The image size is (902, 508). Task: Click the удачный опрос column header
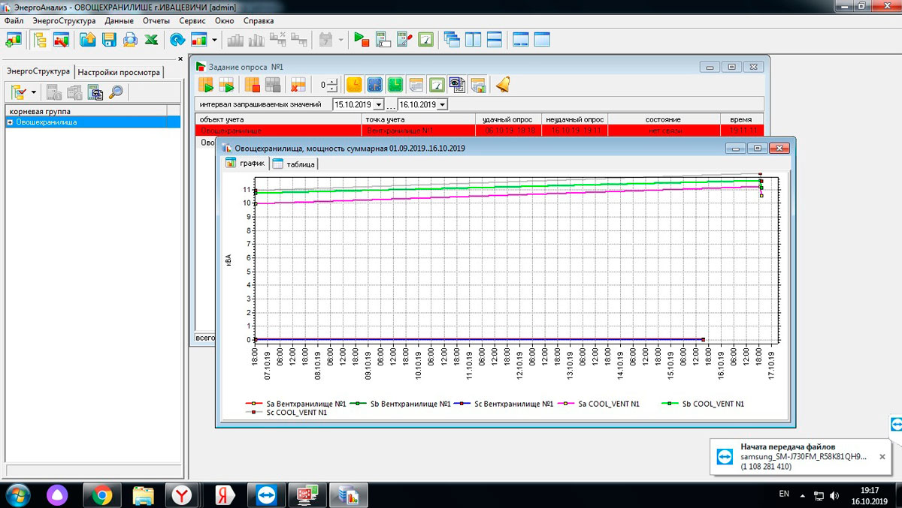[x=508, y=119]
